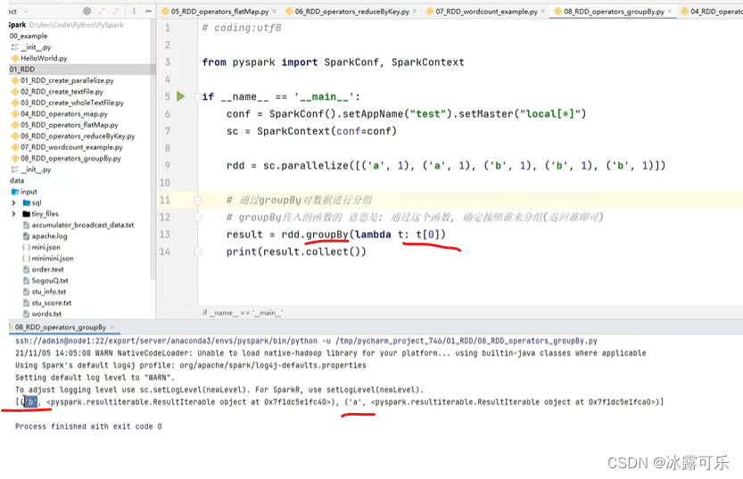Switch to 06_RDD_operators_reduceByKey.py tab
This screenshot has width=743, height=479.
coord(352,12)
